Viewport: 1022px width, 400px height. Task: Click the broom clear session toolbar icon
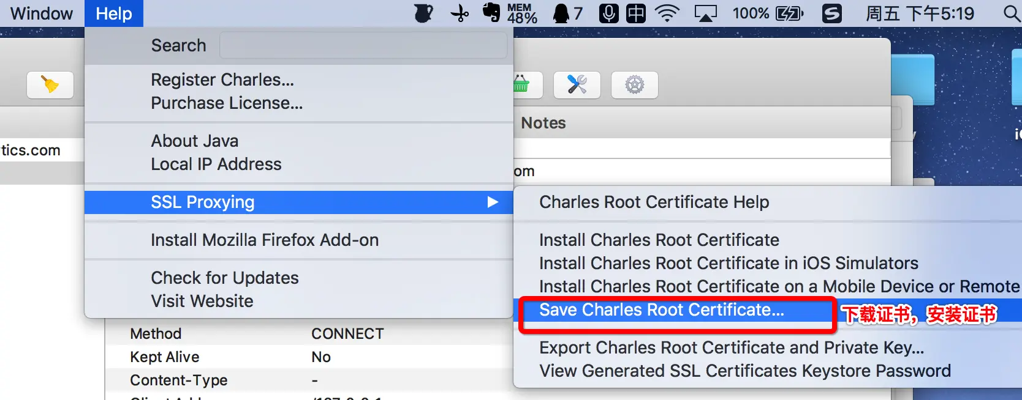coord(50,84)
